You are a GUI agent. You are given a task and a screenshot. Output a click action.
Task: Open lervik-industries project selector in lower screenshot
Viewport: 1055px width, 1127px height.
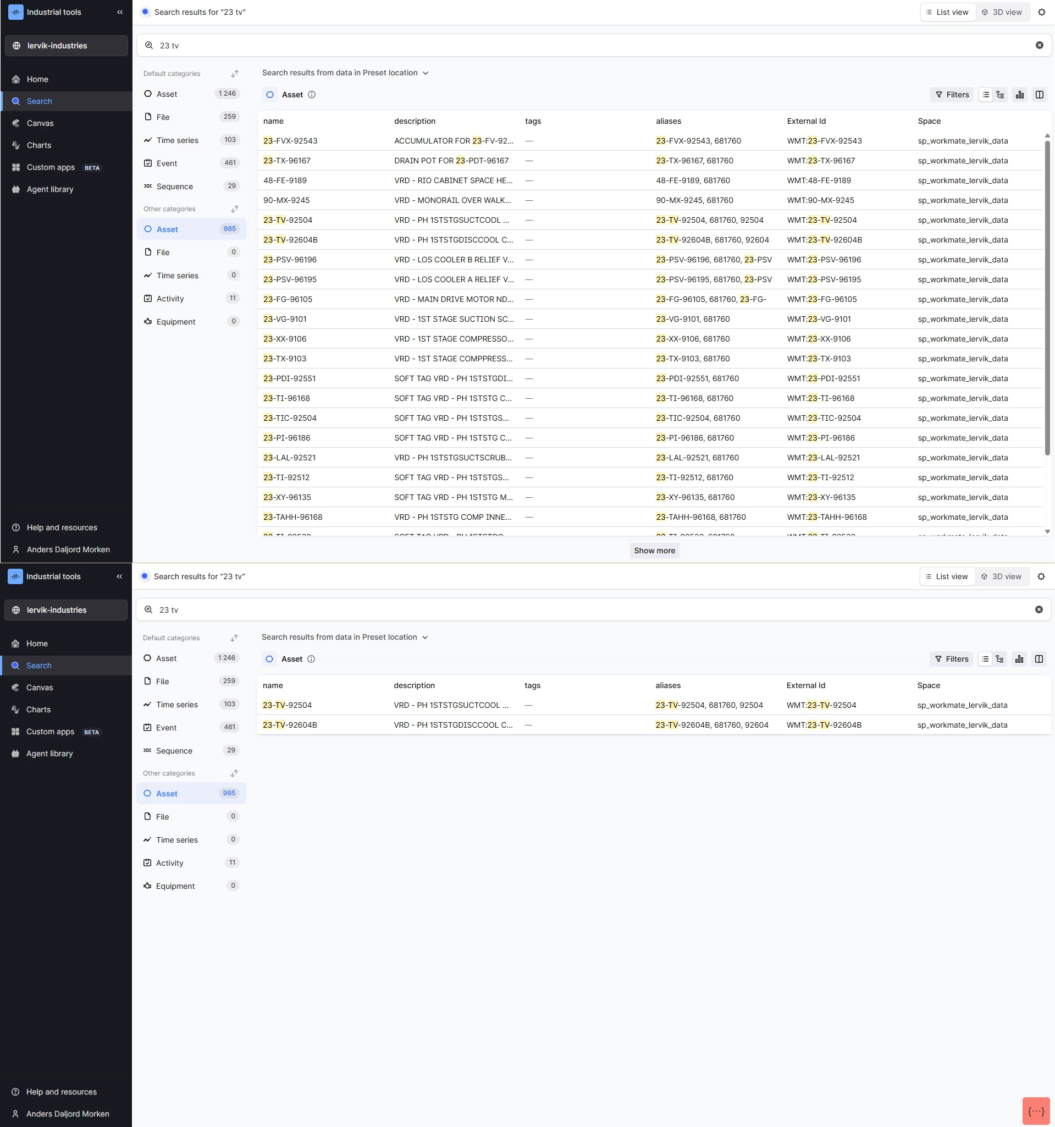(66, 611)
